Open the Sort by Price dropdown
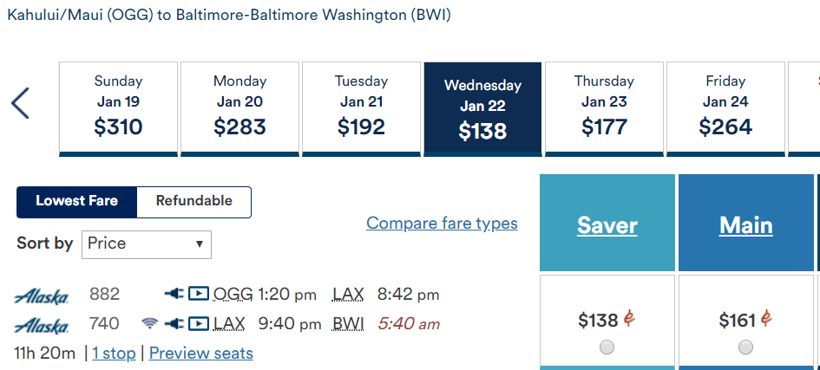Viewport: 820px width, 370px height. coord(147,244)
